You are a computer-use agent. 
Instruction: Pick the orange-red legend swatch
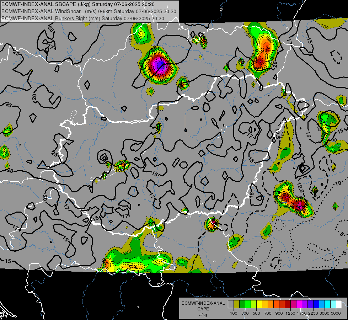(276, 304)
